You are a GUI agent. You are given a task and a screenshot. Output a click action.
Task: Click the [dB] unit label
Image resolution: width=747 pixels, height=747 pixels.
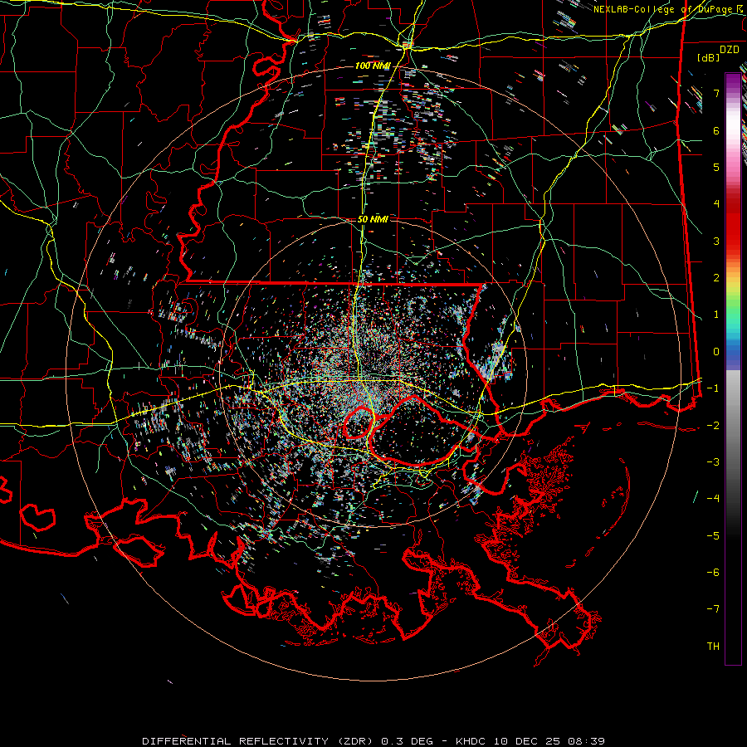(x=709, y=57)
